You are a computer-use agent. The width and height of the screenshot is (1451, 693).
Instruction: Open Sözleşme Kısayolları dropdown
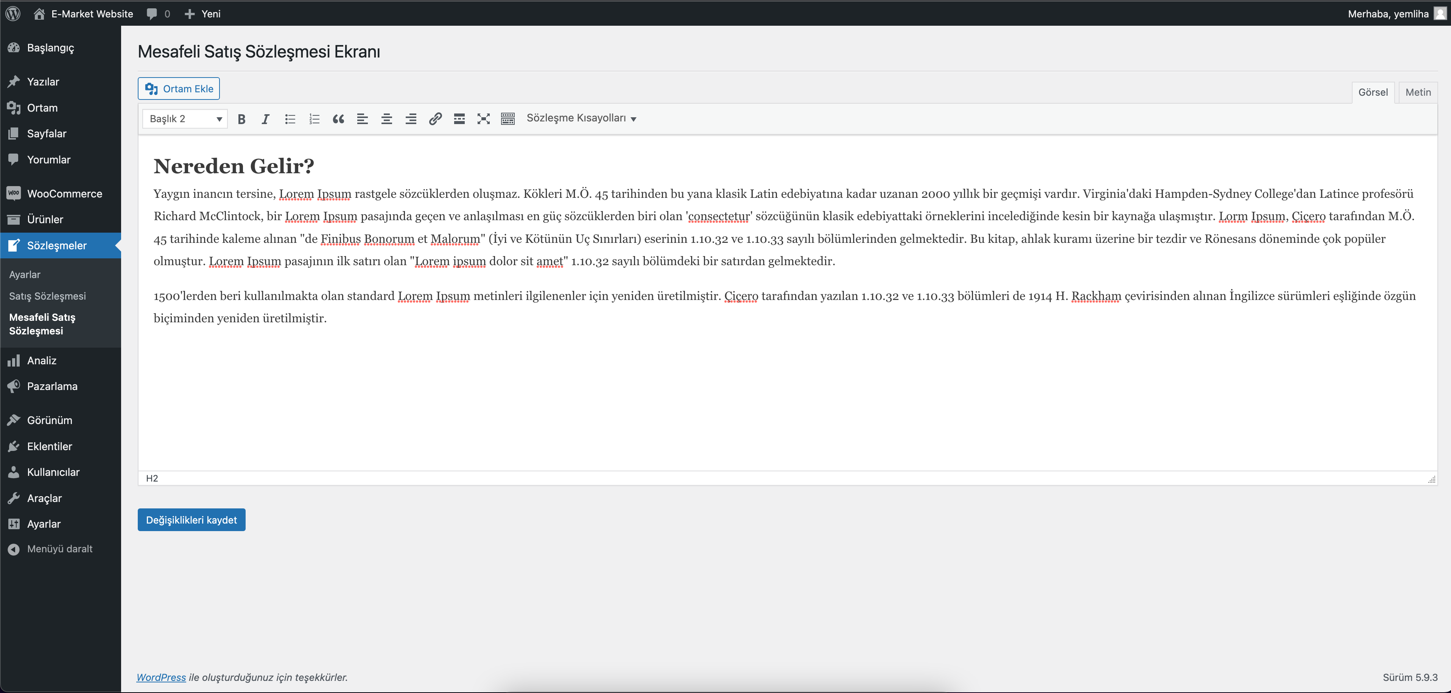[581, 118]
